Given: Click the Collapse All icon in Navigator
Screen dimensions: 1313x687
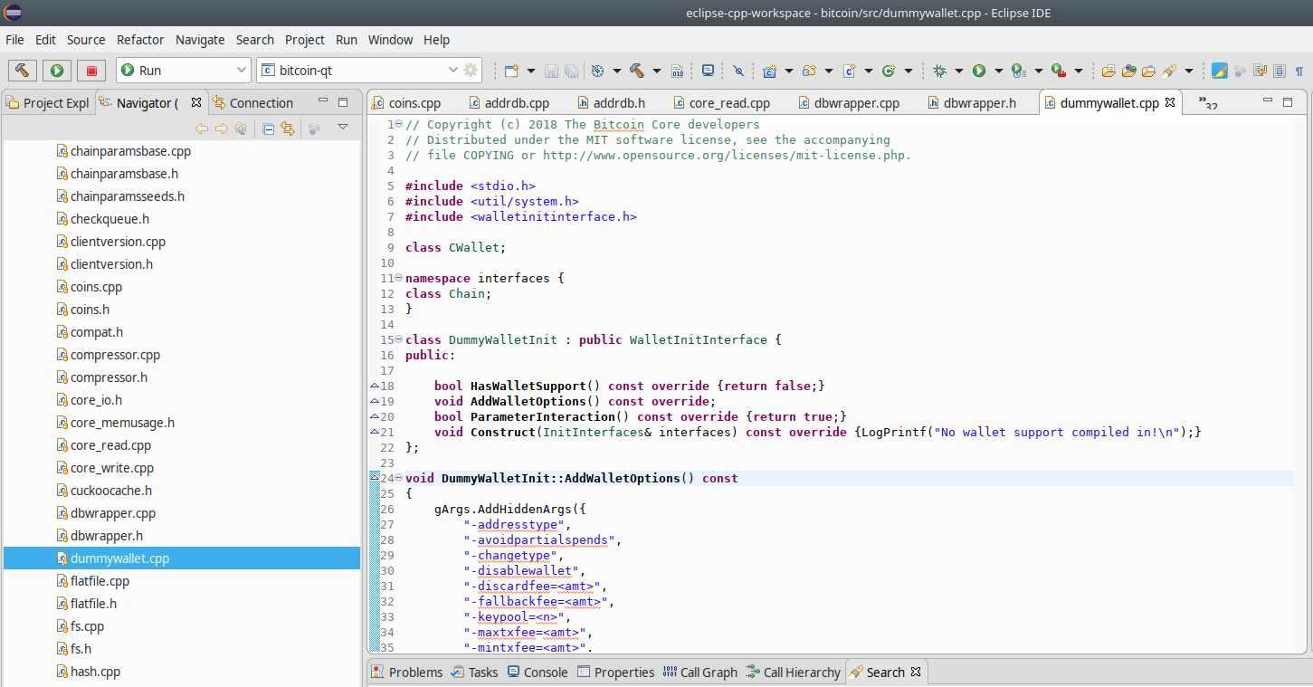Looking at the screenshot, I should (x=268, y=129).
